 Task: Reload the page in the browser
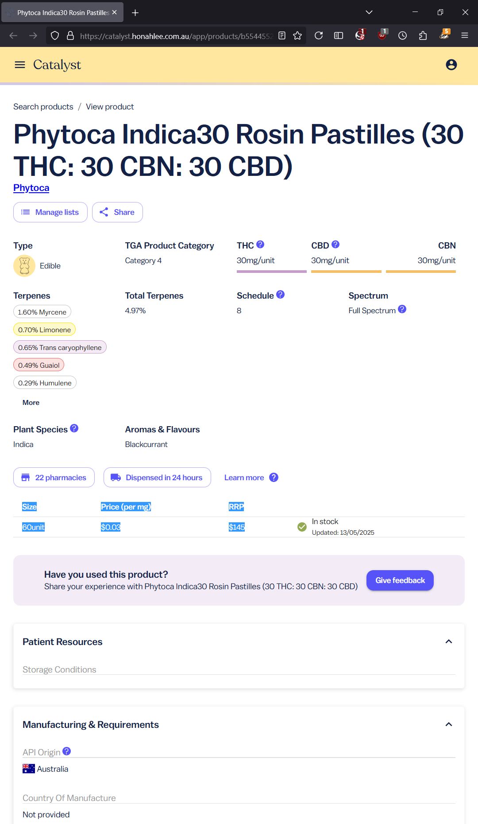pos(319,35)
